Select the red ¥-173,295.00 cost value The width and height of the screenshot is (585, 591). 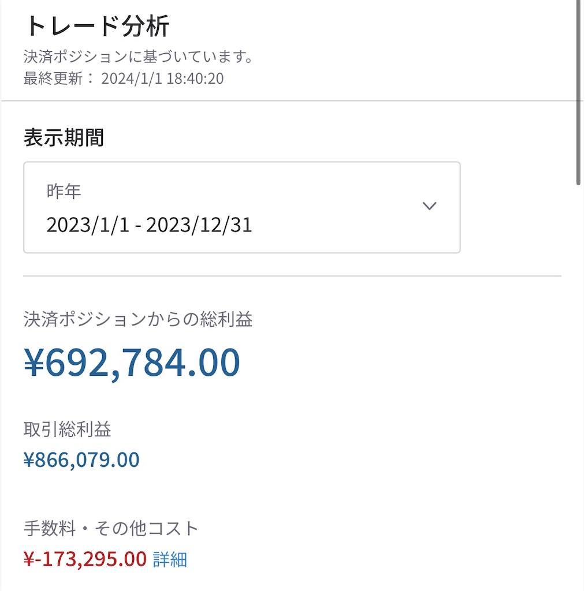click(85, 559)
